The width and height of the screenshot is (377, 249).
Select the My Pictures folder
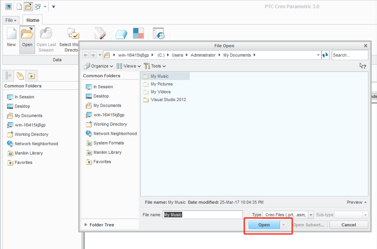158,84
